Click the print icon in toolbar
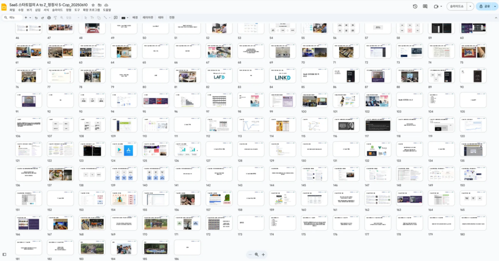Image resolution: width=499 pixels, height=261 pixels. point(49,18)
